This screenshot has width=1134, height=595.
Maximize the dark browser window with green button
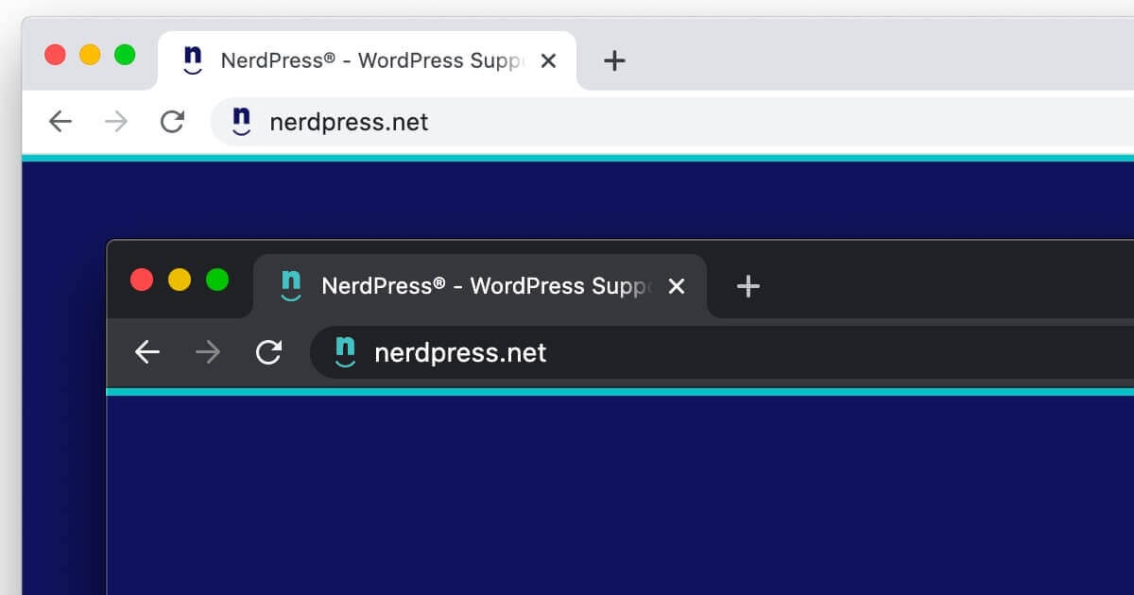217,280
